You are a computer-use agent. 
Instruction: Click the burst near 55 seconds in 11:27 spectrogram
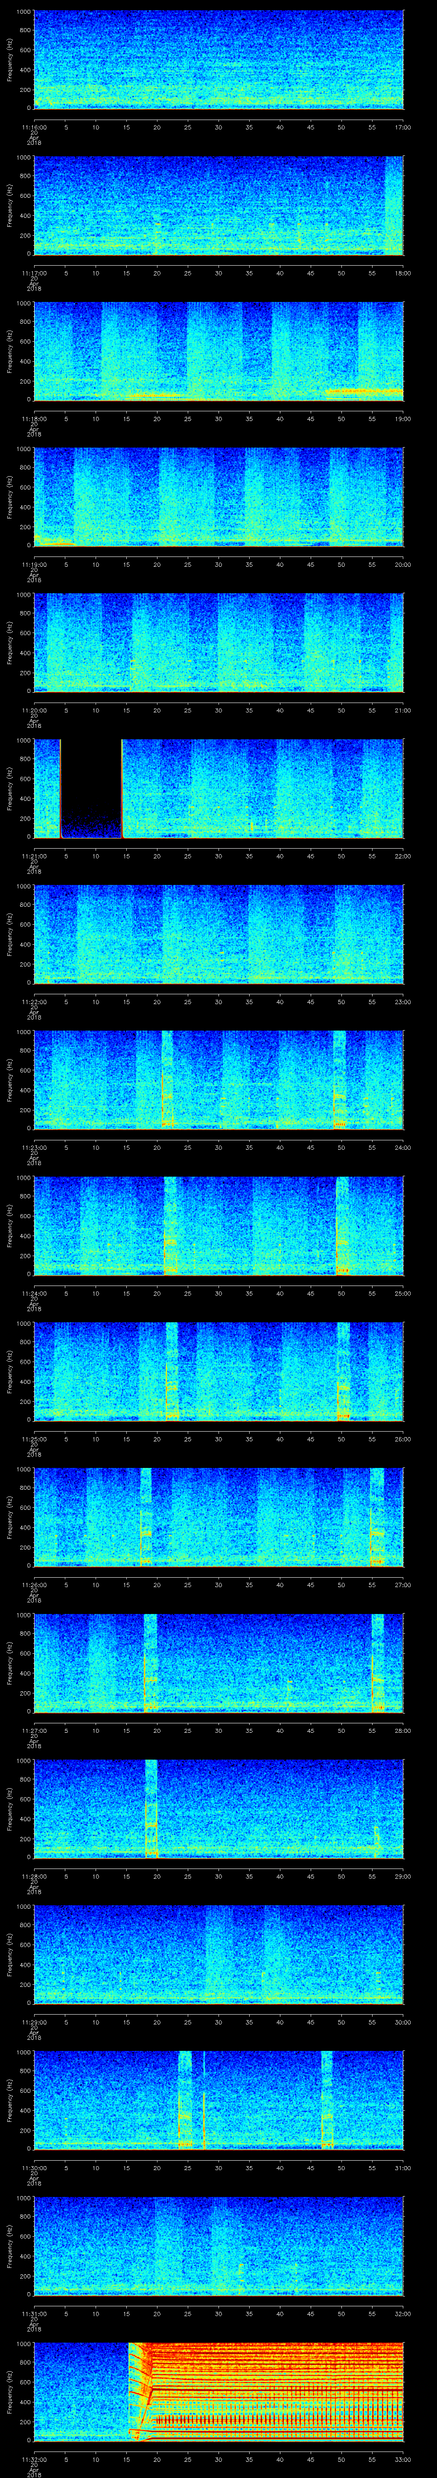point(377,1662)
